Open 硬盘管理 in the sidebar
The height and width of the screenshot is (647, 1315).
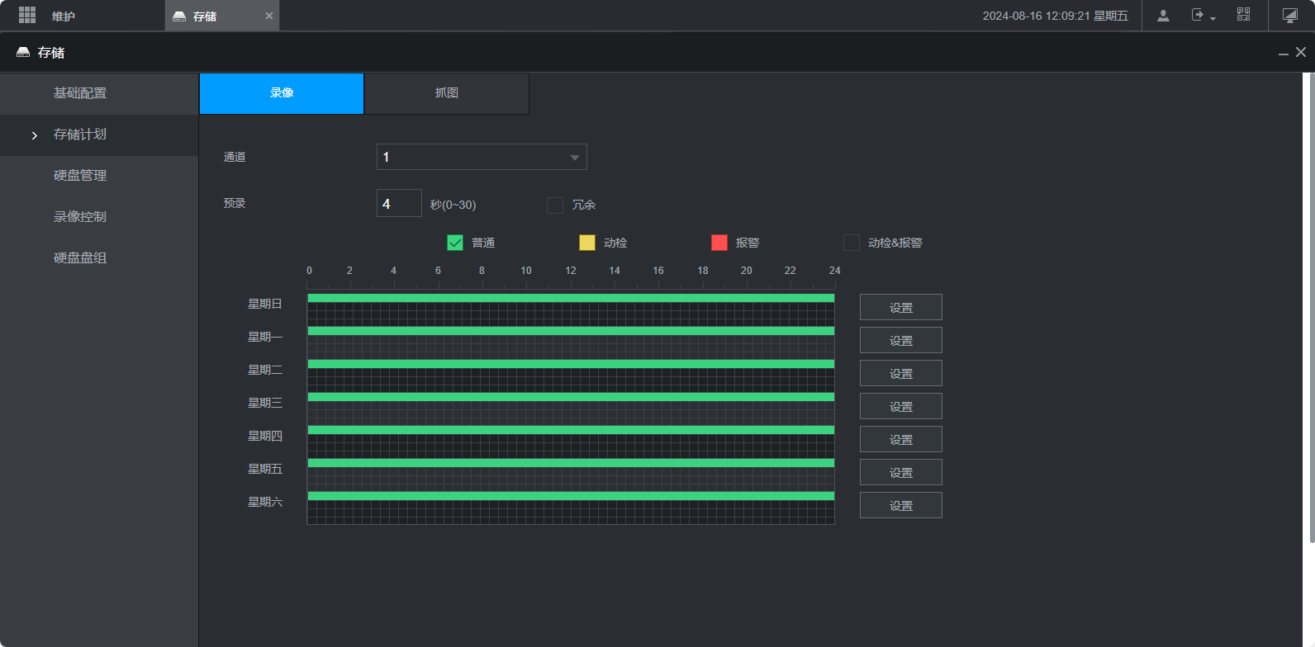pyautogui.click(x=80, y=176)
